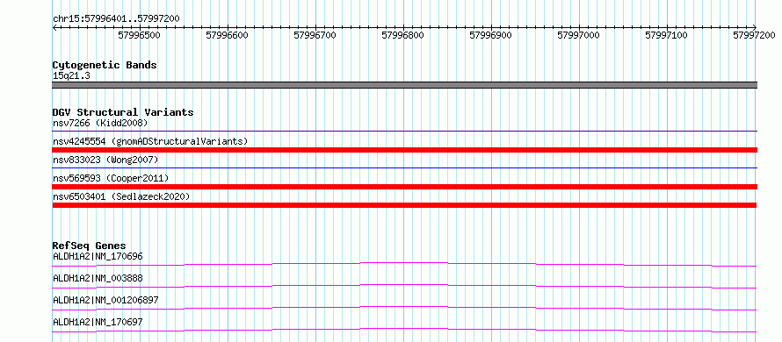The height and width of the screenshot is (342, 782).
Task: Click ruler position 57997200
Action: pyautogui.click(x=754, y=35)
